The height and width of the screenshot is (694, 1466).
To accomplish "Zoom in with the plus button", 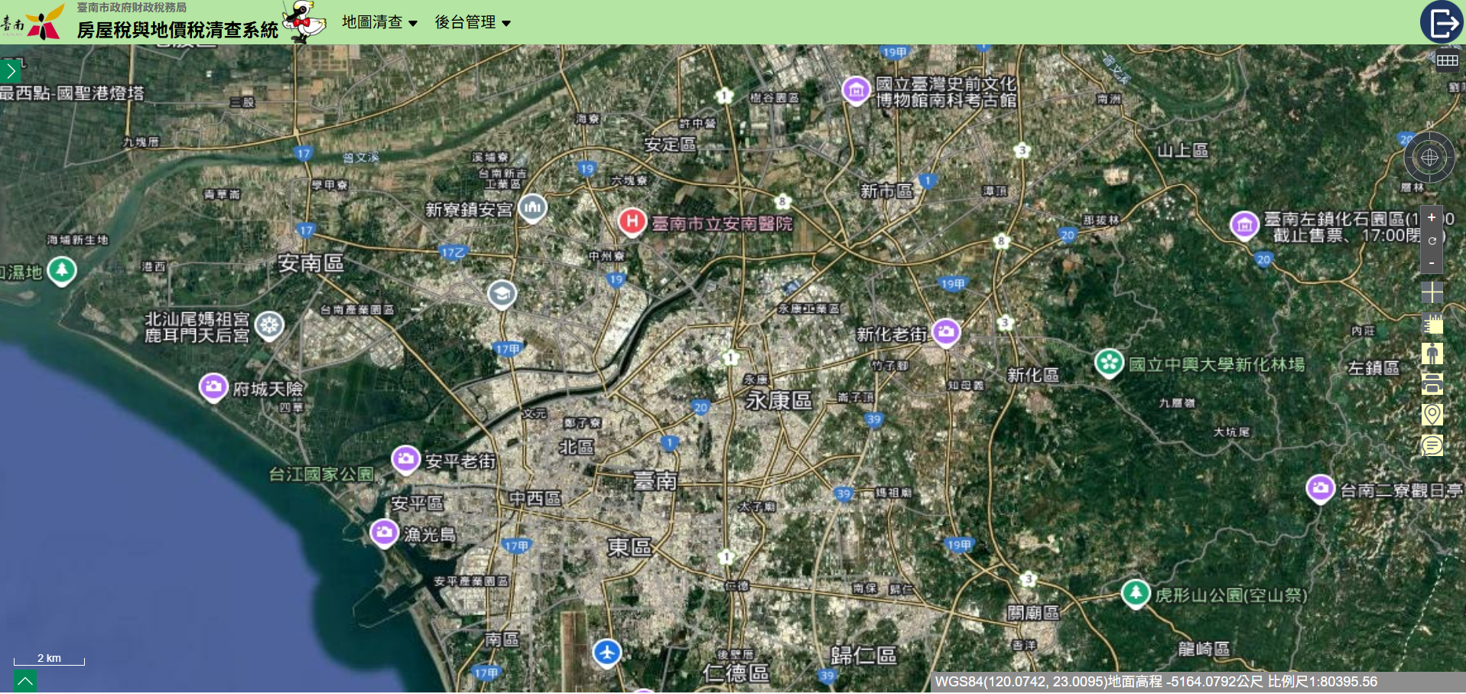I will click(1432, 217).
